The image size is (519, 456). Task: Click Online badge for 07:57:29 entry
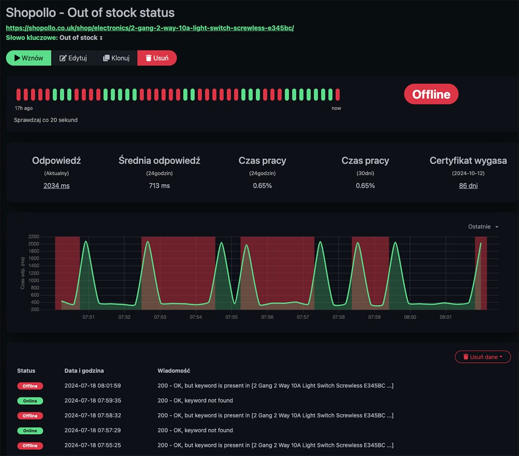[30, 431]
